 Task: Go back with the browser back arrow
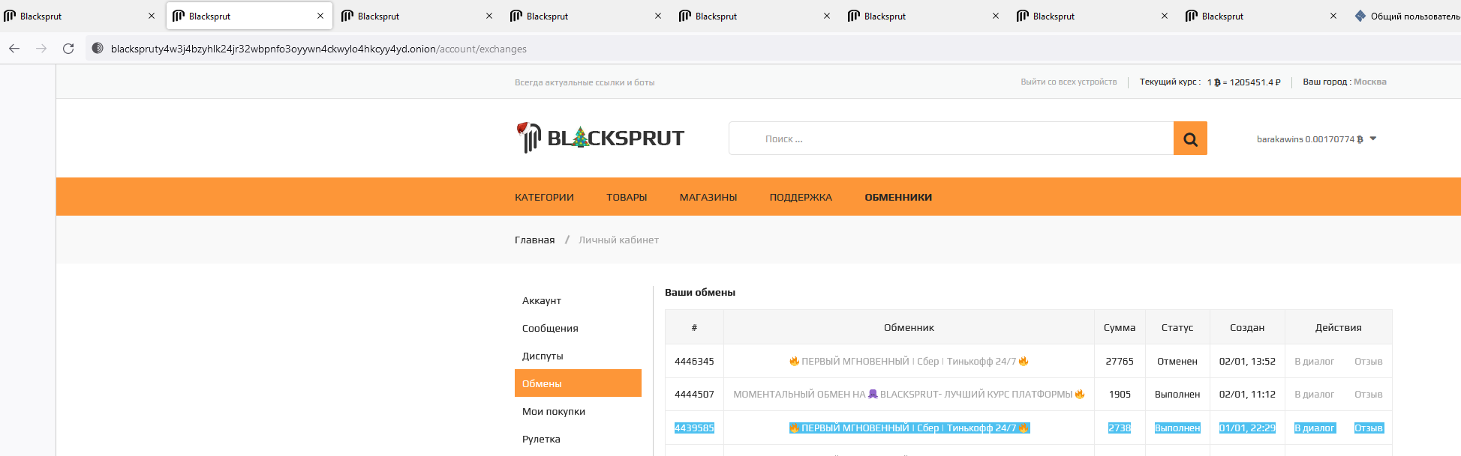[14, 49]
